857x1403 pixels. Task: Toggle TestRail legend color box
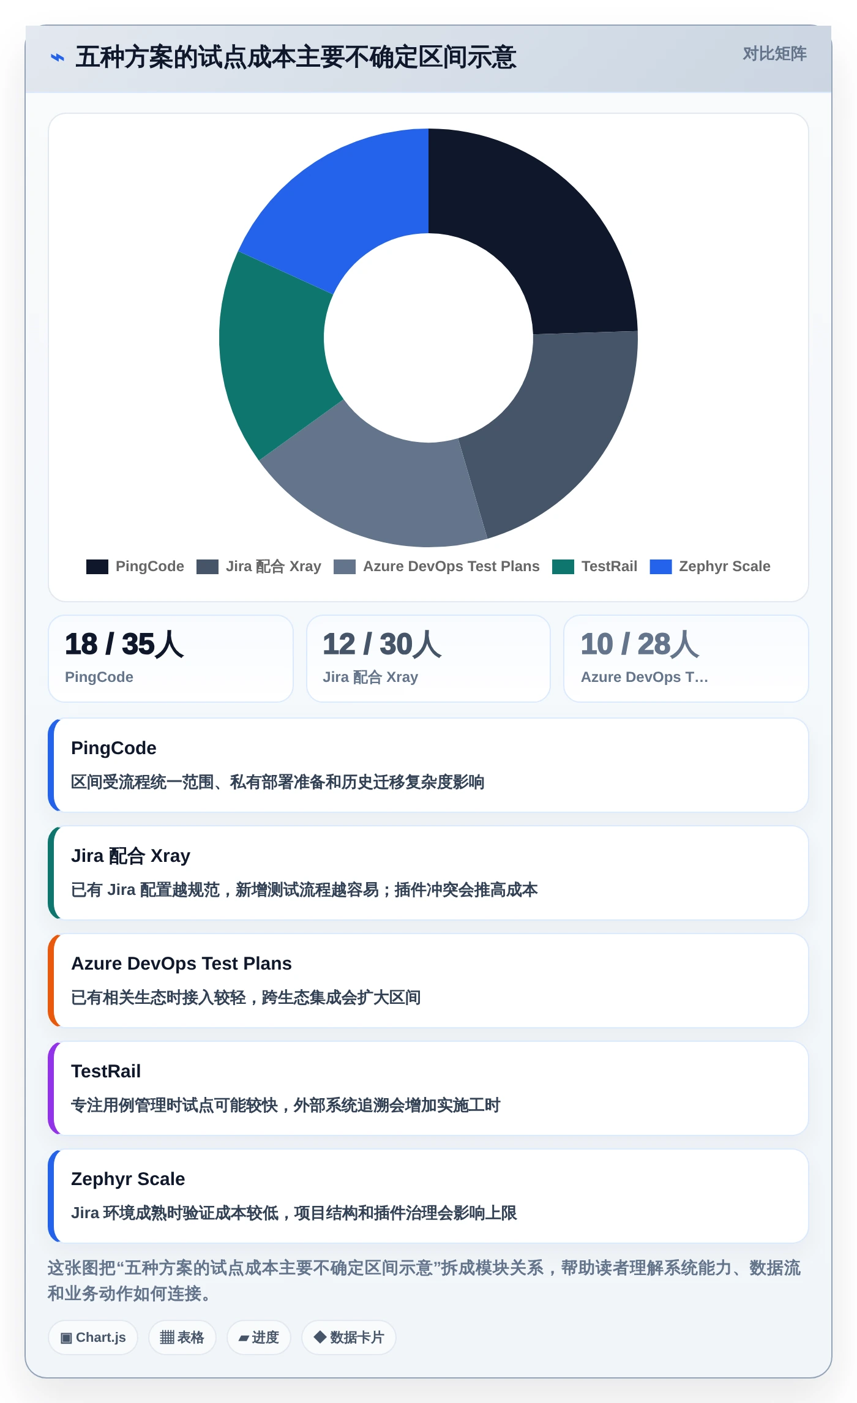(x=563, y=567)
